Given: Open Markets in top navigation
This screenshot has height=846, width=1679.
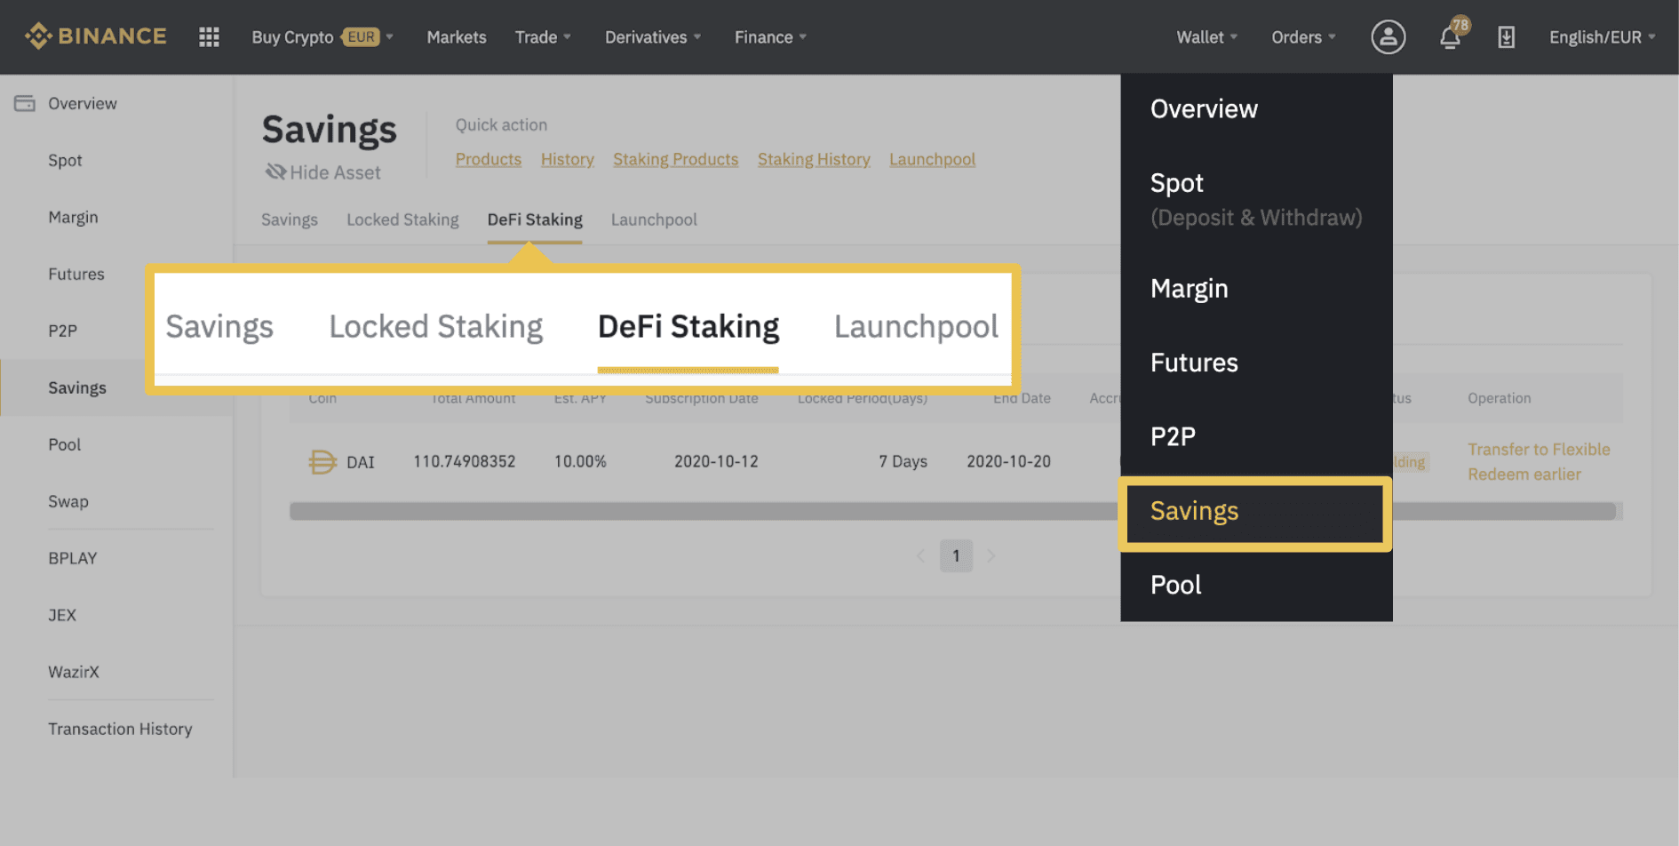Looking at the screenshot, I should pos(457,36).
